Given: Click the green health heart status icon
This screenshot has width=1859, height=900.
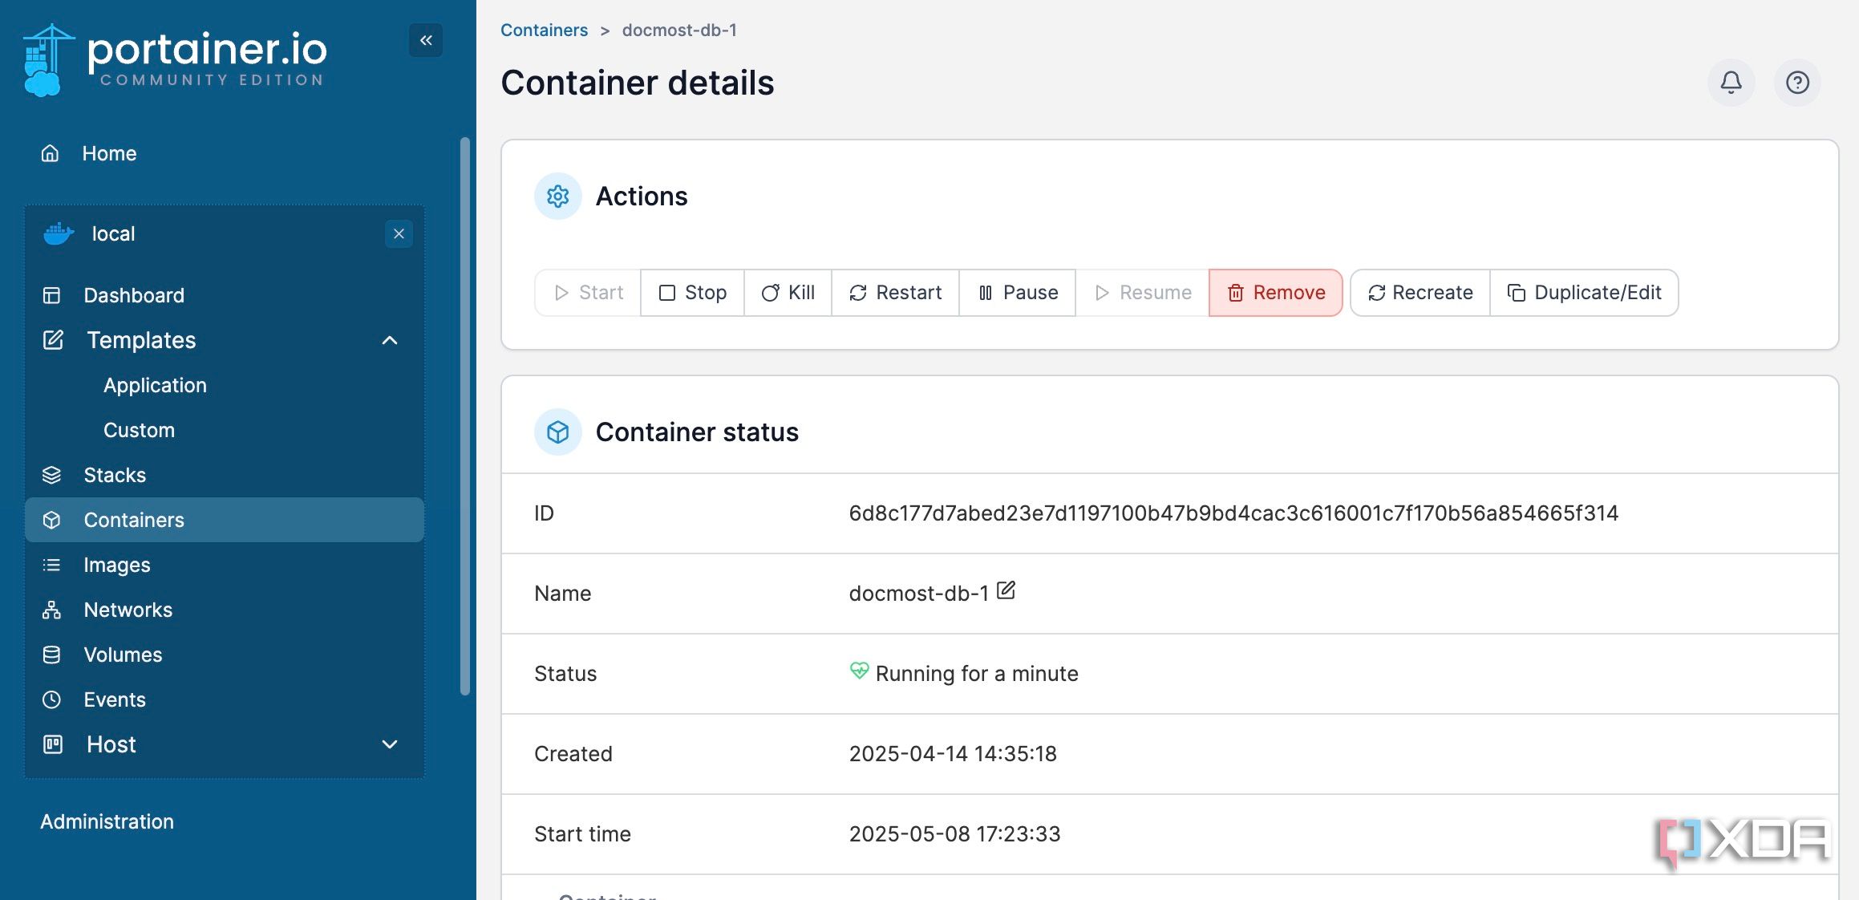Looking at the screenshot, I should 859,671.
